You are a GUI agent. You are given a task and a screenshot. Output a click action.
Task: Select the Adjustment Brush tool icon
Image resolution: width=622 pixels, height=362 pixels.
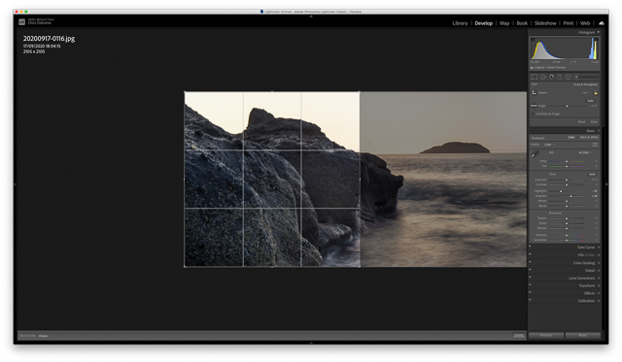586,77
